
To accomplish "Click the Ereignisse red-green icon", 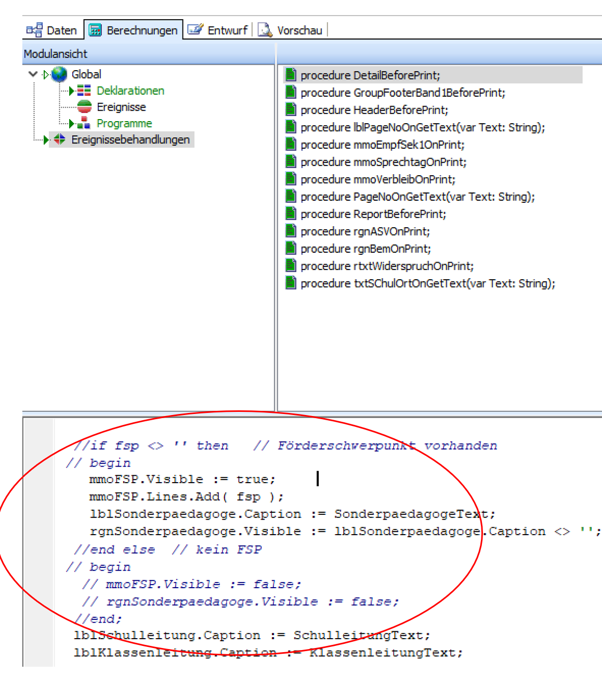I will [x=84, y=107].
